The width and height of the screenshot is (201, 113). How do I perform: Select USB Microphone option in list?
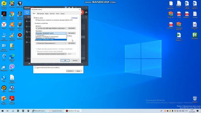pyautogui.click(x=51, y=38)
